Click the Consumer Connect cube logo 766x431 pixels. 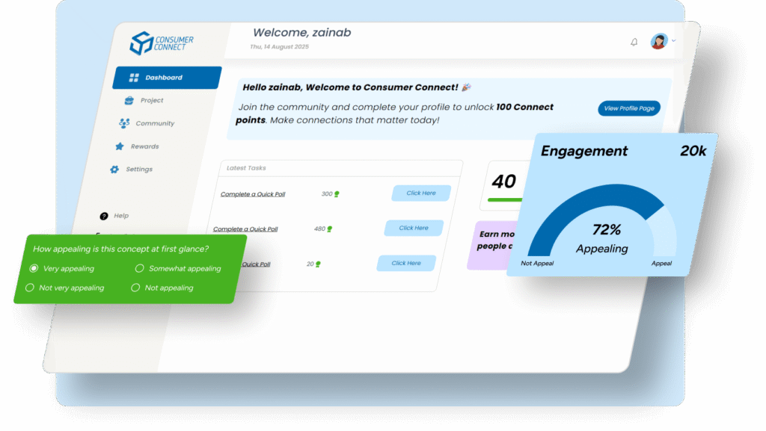(x=141, y=43)
